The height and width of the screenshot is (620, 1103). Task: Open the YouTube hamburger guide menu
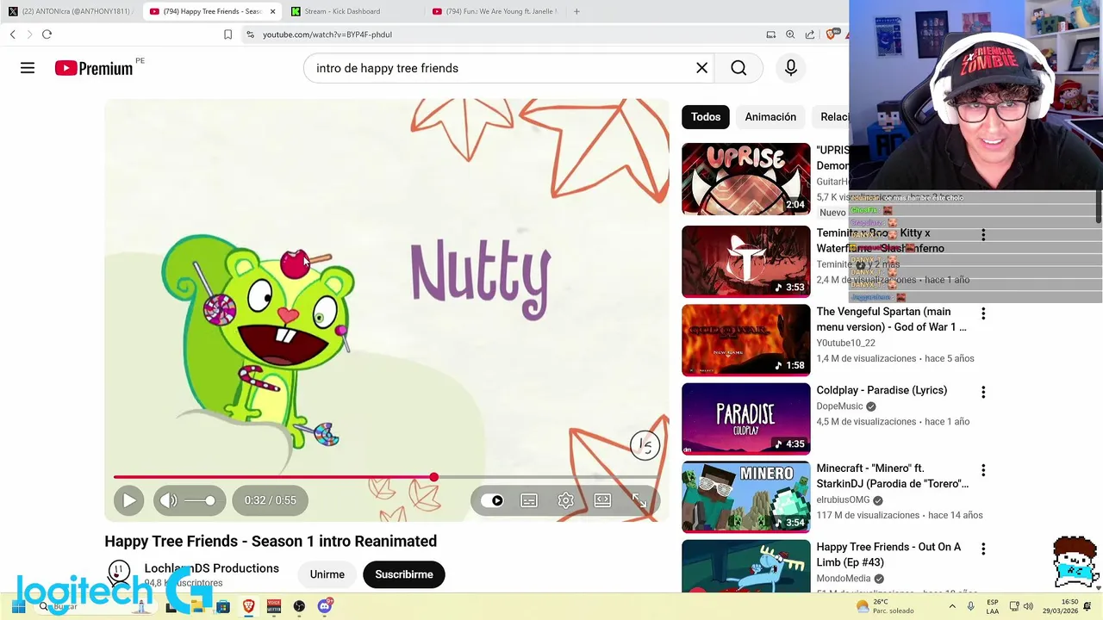tap(28, 68)
